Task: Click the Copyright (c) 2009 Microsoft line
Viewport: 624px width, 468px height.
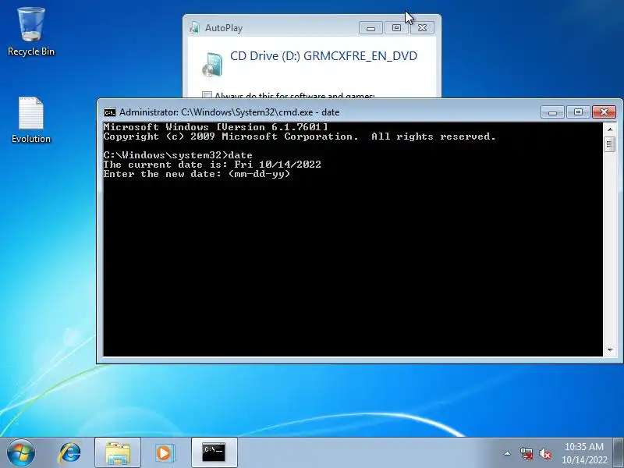Action: (x=300, y=136)
